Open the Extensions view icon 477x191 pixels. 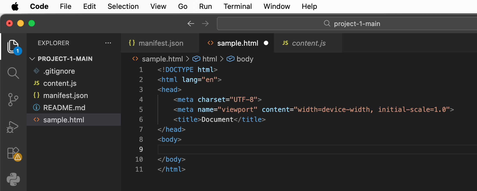pyautogui.click(x=13, y=153)
